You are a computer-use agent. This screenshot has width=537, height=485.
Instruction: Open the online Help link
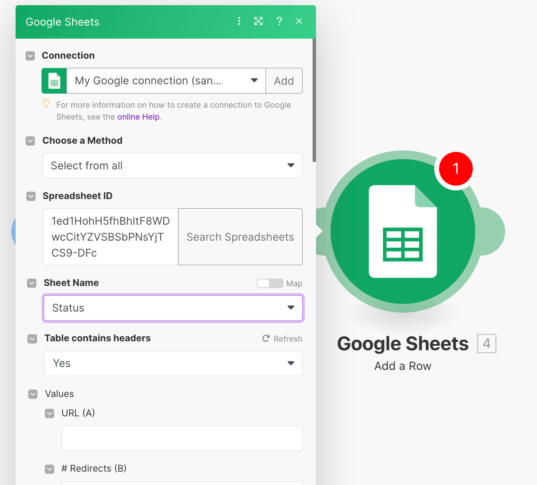click(138, 117)
